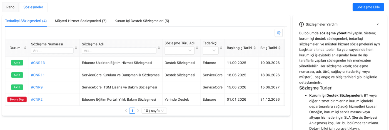Viewport: 389px width, 130px height.
Task: Click end date 15.06.2027
Action: [270, 87]
